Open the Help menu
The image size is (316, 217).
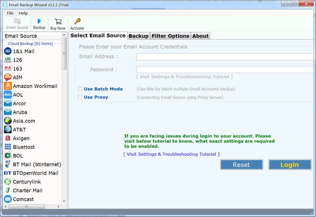point(23,13)
